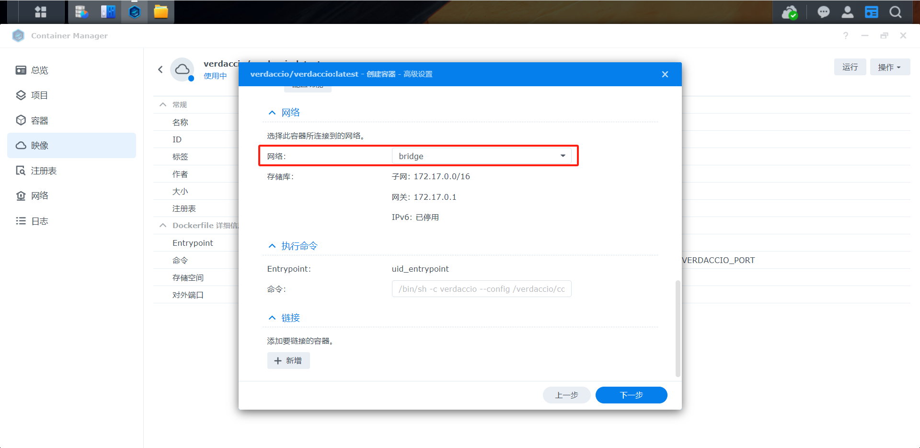
Task: Go to 上一步 previous step
Action: click(x=566, y=395)
